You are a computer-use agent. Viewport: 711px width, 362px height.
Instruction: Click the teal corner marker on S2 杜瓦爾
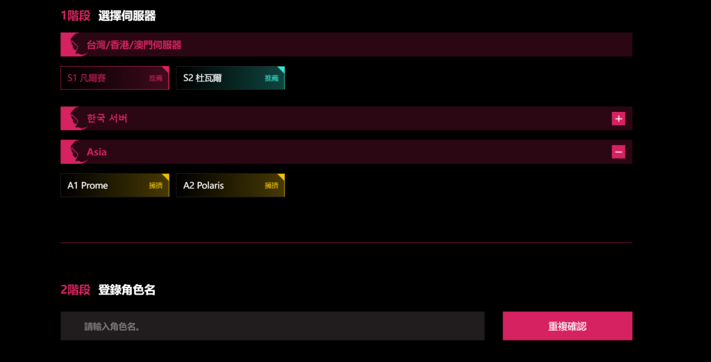[281, 69]
